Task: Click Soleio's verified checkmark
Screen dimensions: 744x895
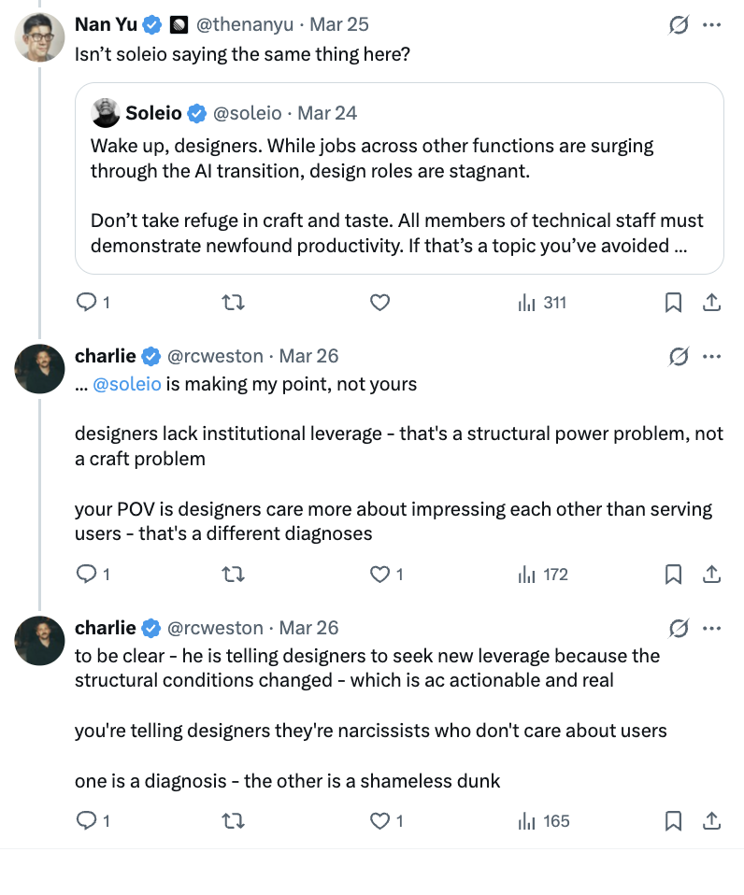Action: [x=195, y=112]
